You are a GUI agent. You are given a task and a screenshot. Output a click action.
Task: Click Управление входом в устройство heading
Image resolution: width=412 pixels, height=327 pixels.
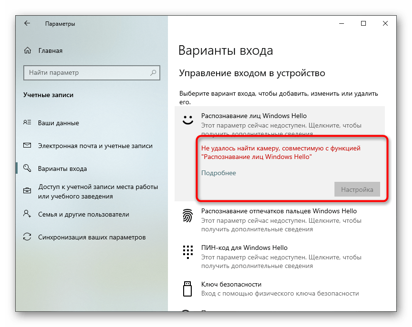click(252, 73)
